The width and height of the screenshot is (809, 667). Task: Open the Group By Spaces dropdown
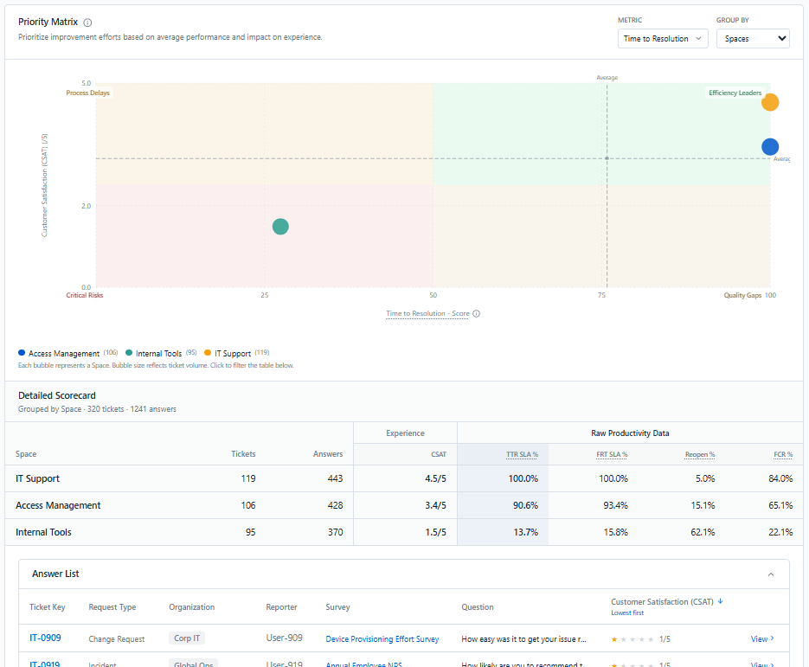point(752,39)
